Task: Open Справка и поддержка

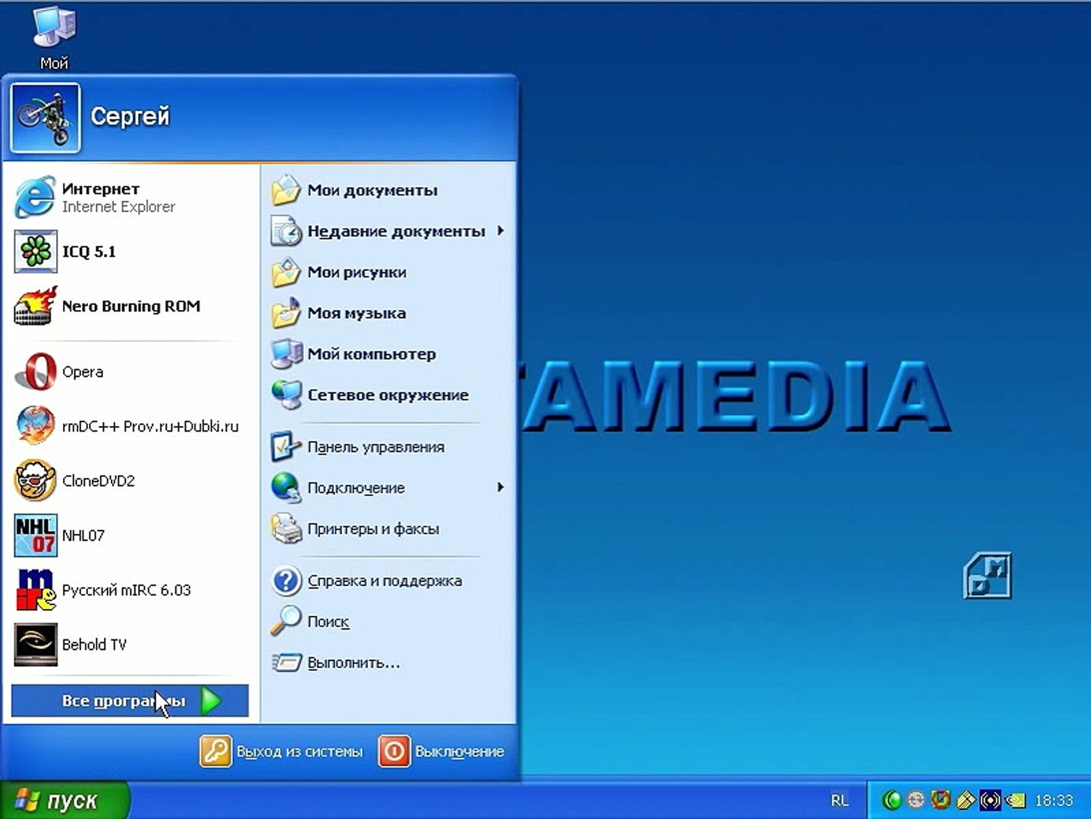Action: tap(388, 581)
